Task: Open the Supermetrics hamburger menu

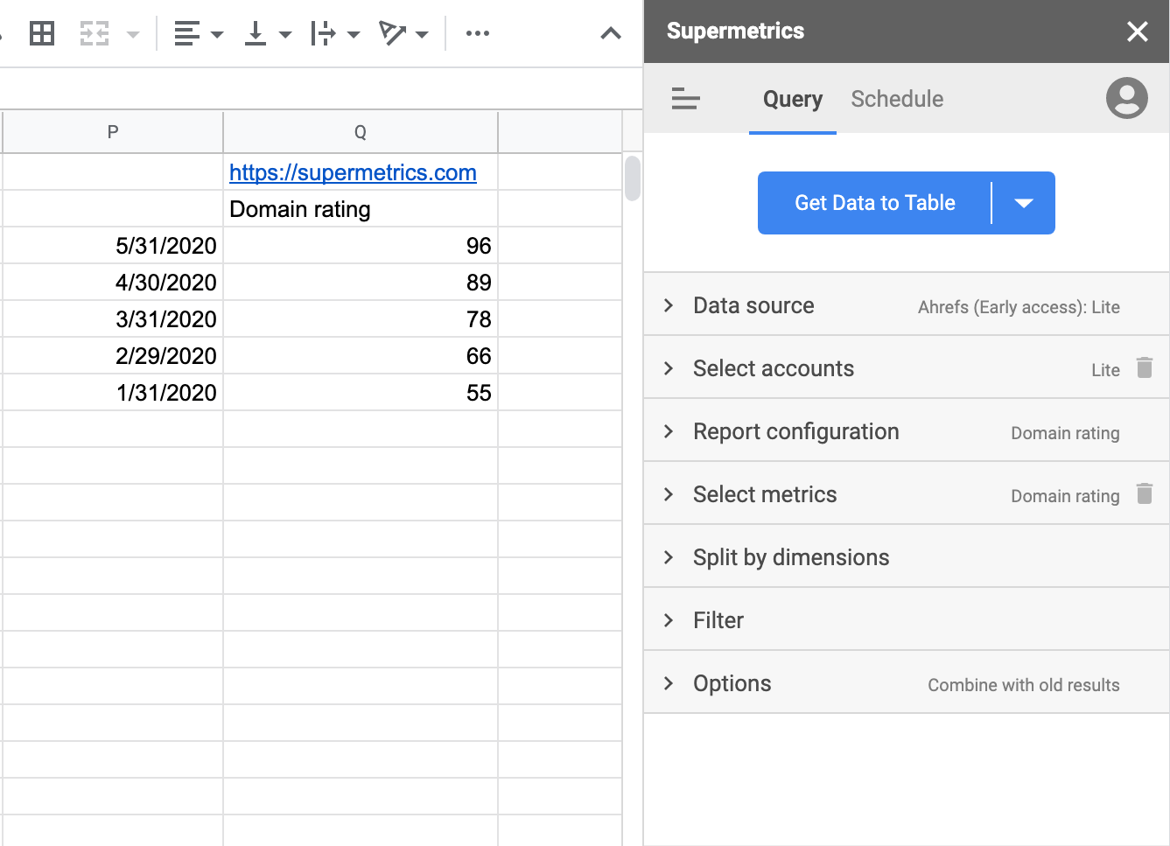Action: [x=685, y=99]
